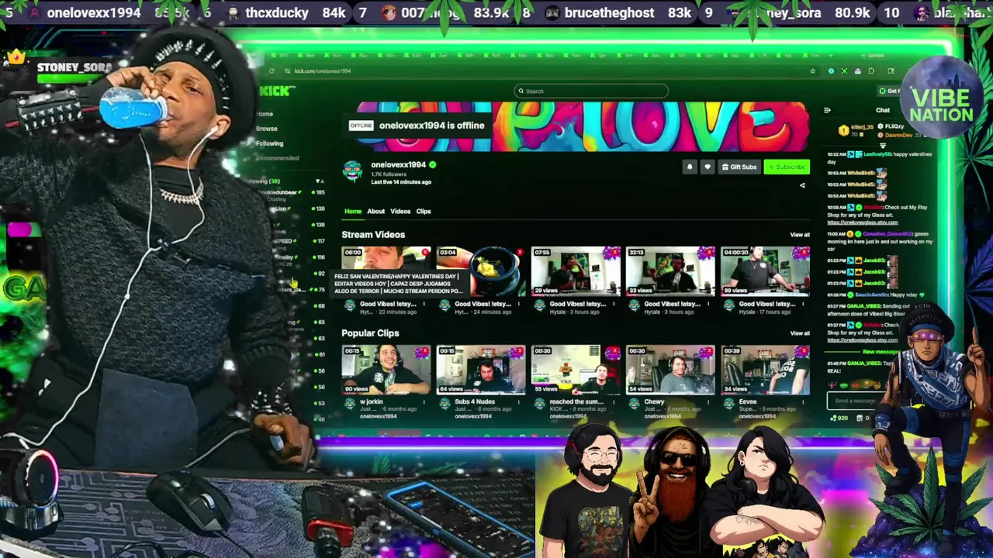Viewport: 993px width, 558px height.
Task: Open Browse in the Kick sidebar
Action: [266, 129]
